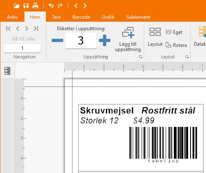
Task: Select the $4.99 price text
Action: tap(144, 120)
